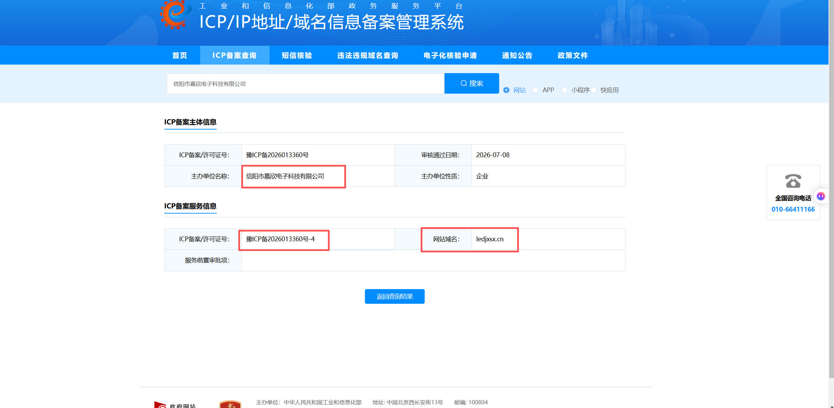834x408 pixels.
Task: Click 信阳市嘉欣电子科技有限公司 in the table
Action: coord(285,176)
